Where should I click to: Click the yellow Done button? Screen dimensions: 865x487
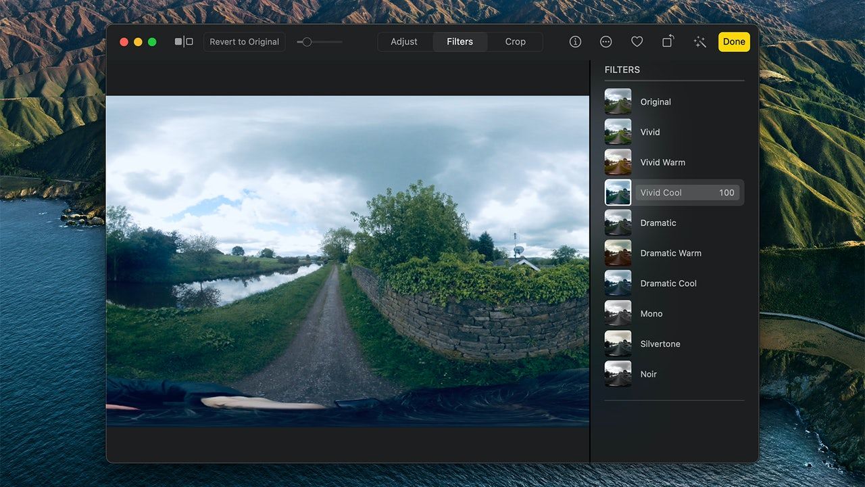click(x=734, y=42)
